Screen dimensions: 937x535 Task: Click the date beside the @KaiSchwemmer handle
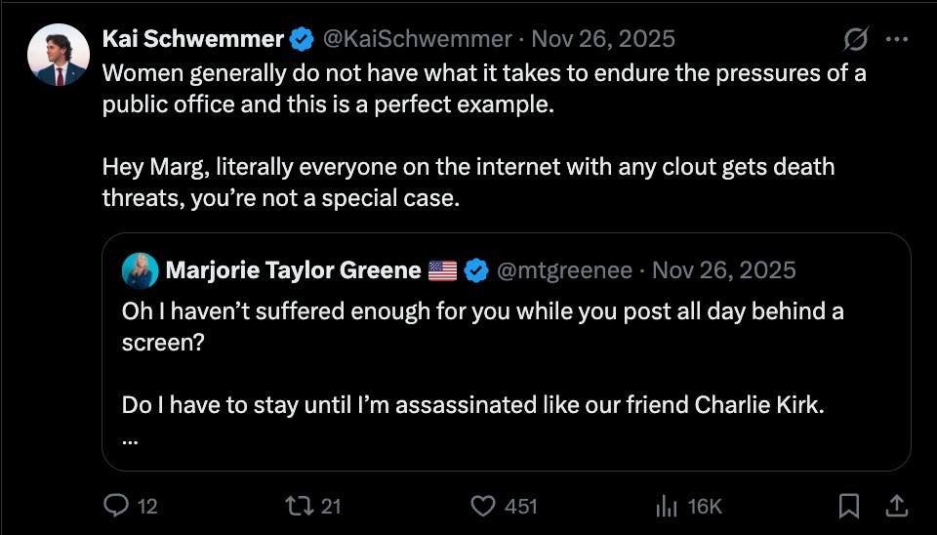click(x=605, y=40)
